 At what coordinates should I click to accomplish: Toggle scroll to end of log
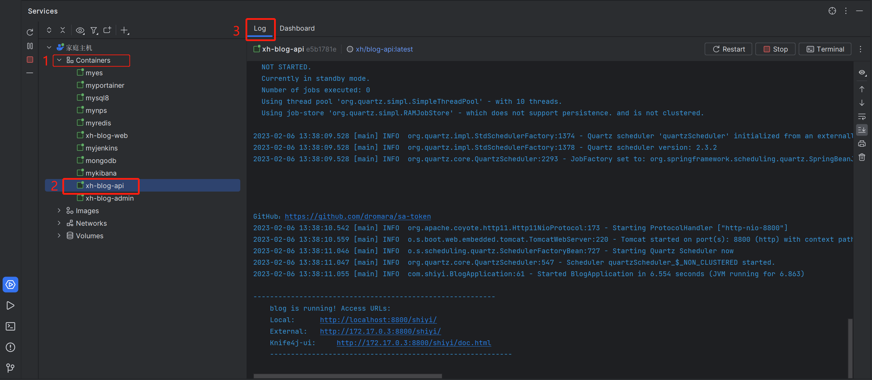click(x=862, y=130)
